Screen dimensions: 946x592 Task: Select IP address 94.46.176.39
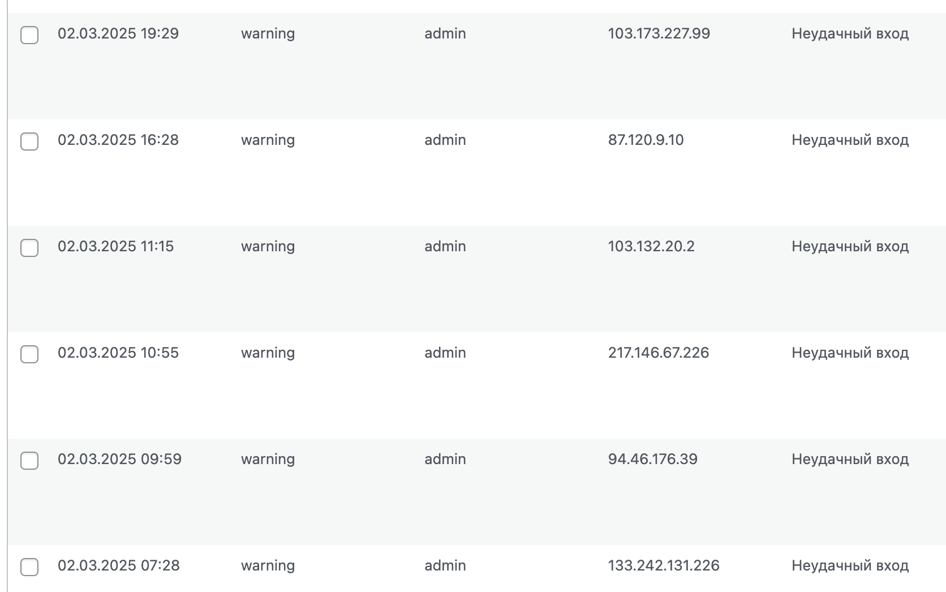click(x=652, y=460)
